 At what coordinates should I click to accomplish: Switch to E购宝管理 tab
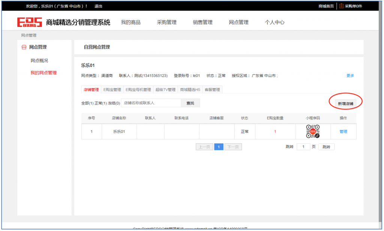pyautogui.click(x=112, y=90)
